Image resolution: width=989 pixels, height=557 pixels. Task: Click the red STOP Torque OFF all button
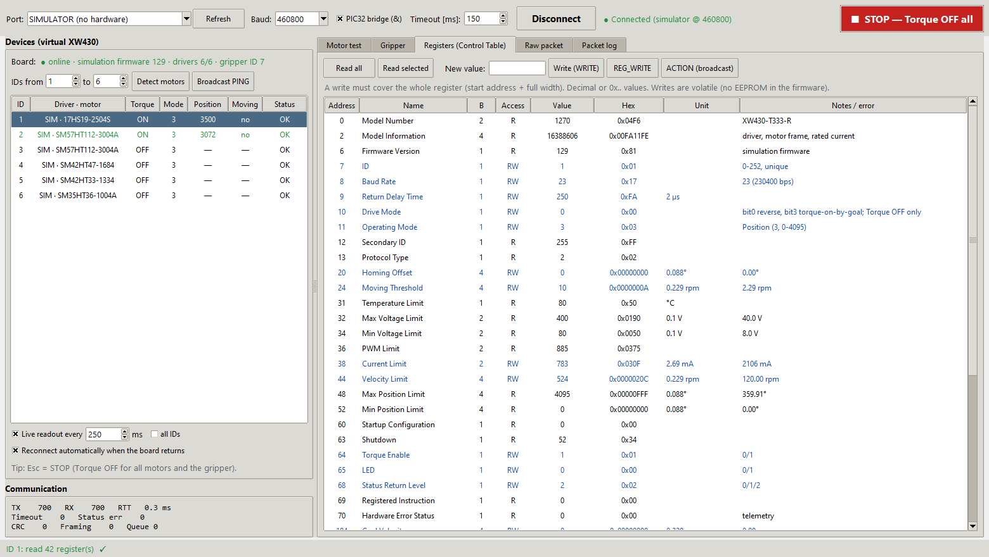[912, 19]
